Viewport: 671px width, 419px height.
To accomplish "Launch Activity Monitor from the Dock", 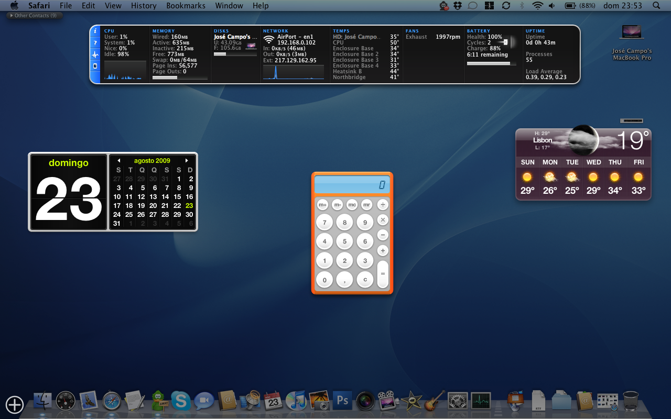I will [x=481, y=401].
